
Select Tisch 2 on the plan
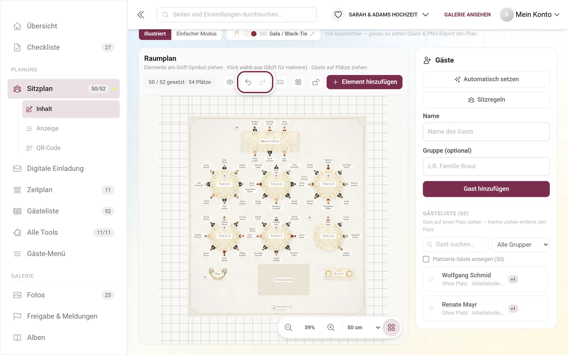point(276,184)
